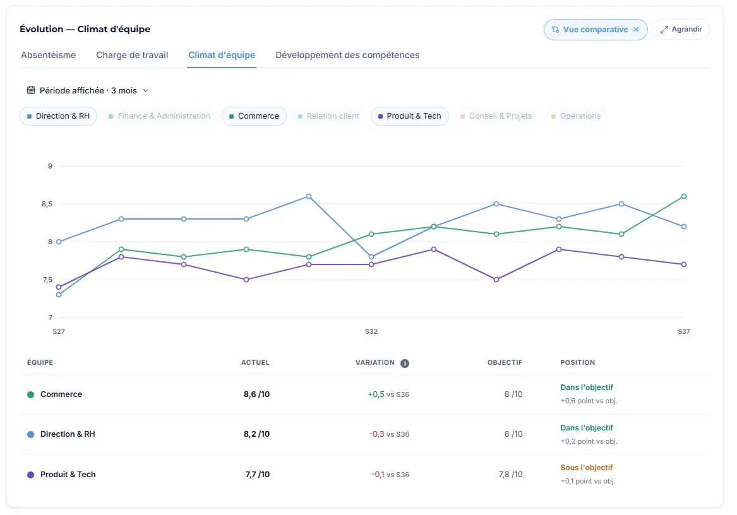This screenshot has width=737, height=515.
Task: Click the Commerce data point at S27
Action: click(59, 295)
